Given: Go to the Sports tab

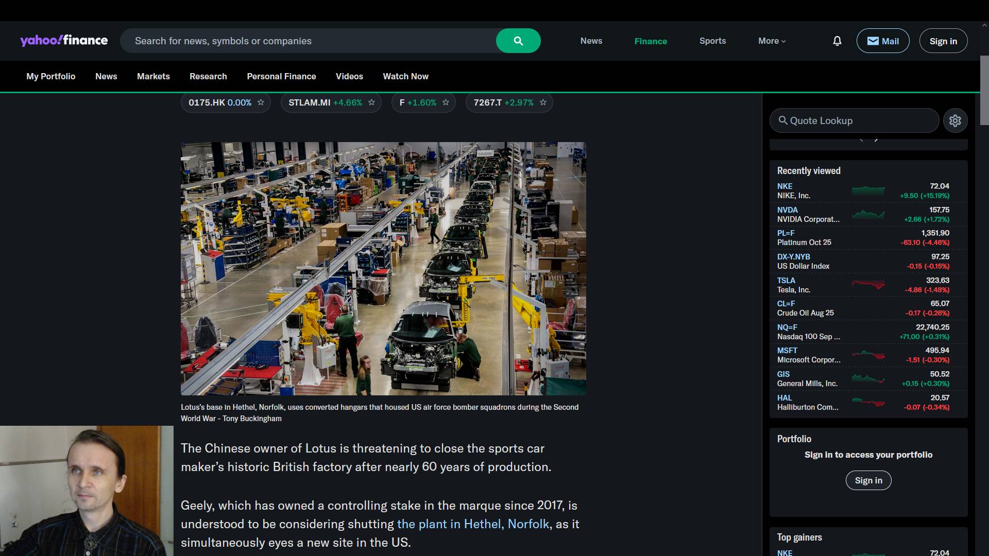Looking at the screenshot, I should point(712,41).
